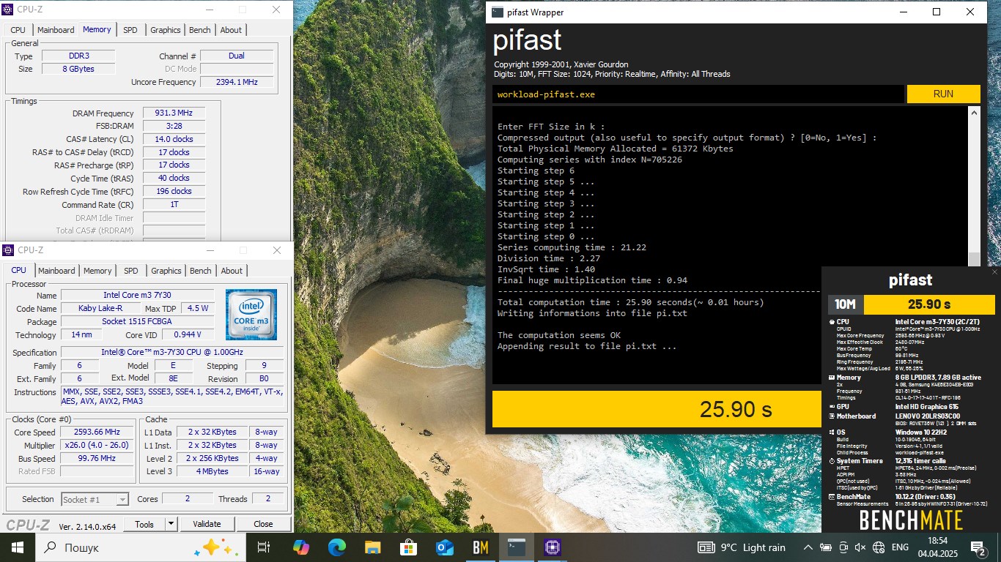Switch input language from ENG
Screen dimensions: 1001x562
pos(900,547)
